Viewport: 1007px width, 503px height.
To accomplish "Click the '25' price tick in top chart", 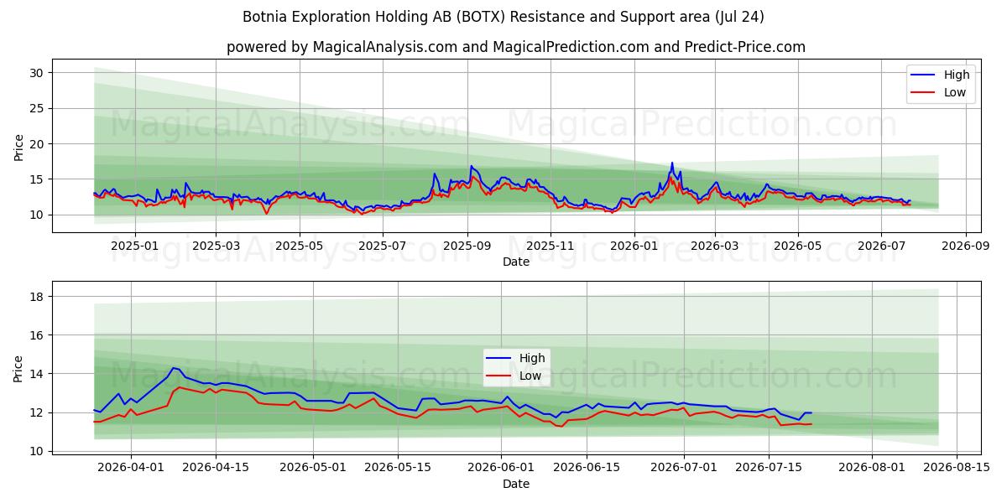I will pos(38,109).
